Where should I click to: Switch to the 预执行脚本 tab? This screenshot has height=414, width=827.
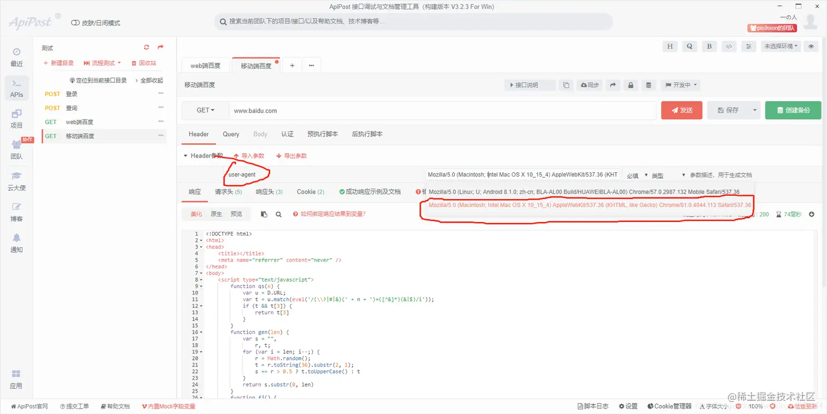tap(323, 134)
